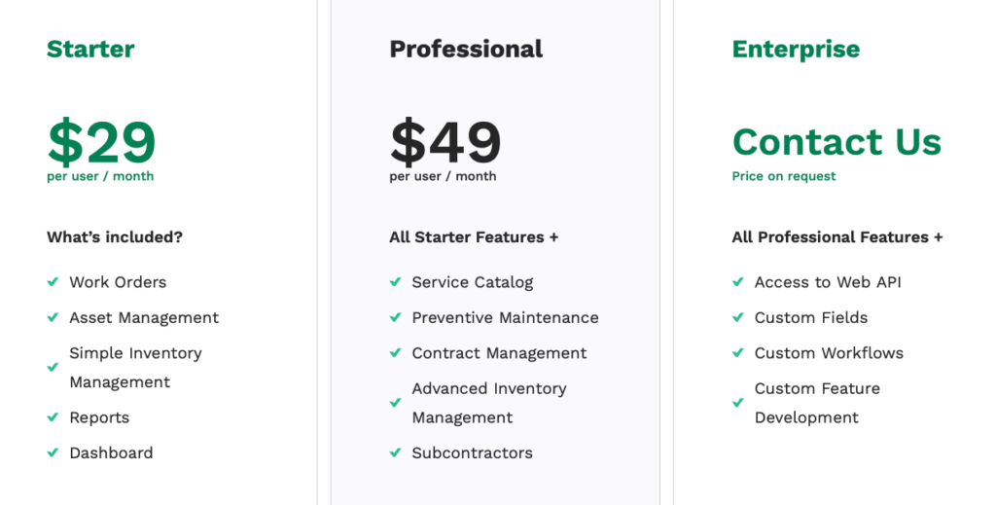
Task: Click the Contact Us price text
Action: point(836,141)
